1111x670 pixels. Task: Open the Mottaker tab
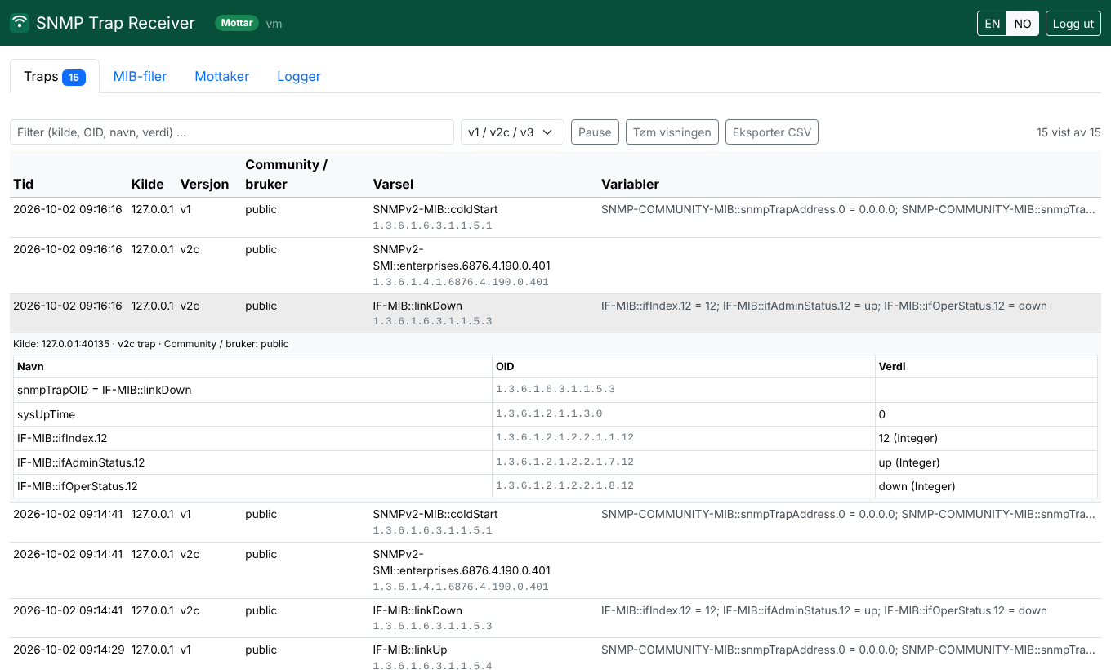point(221,76)
